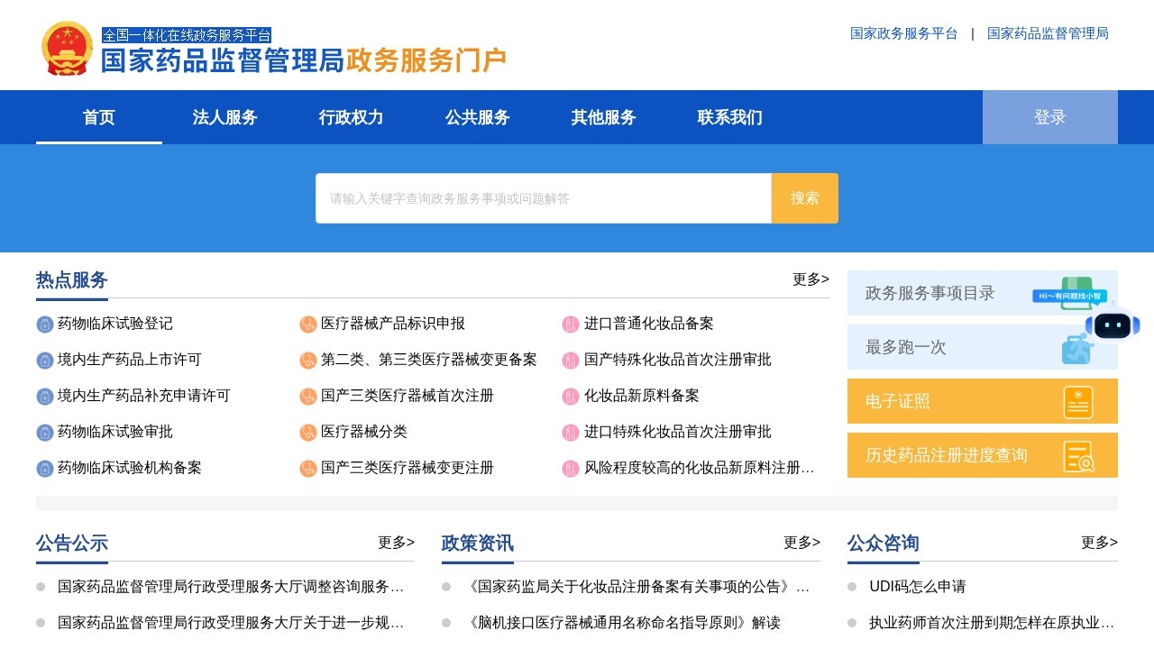Click icon beside 药物临床试验审批

(45, 433)
